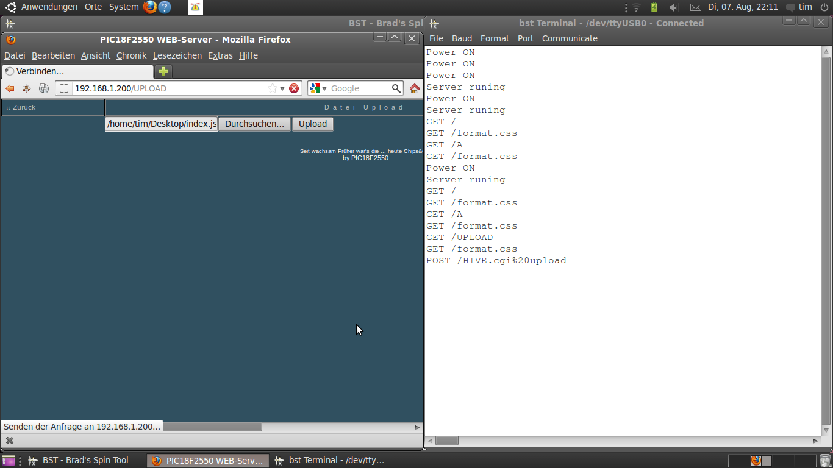Screen dimensions: 833x468
Task: Click the Firefox back arrow button
Action: [x=10, y=88]
